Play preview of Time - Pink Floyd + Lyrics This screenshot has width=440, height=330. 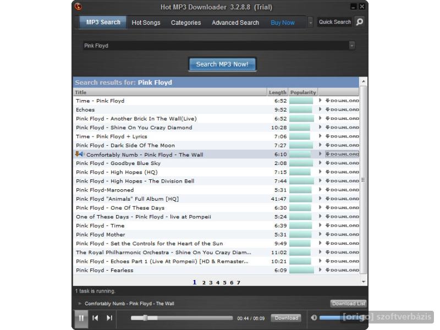click(320, 136)
